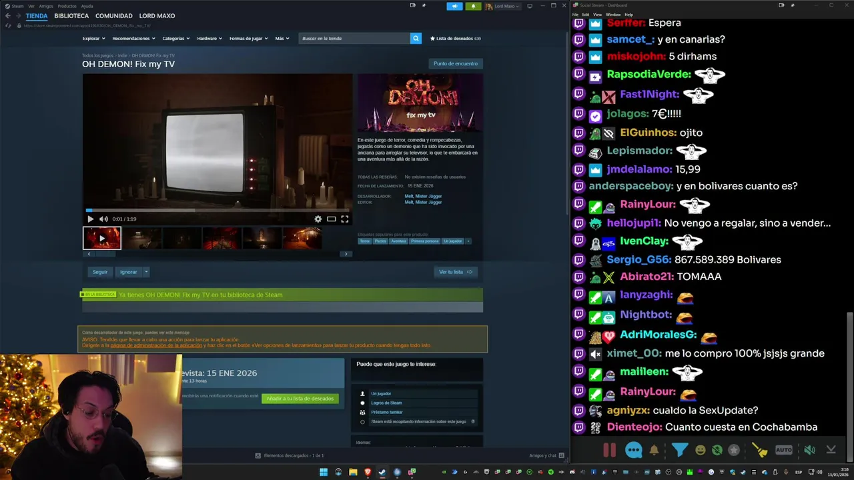Switch to the BIBLIOTECA tab

click(71, 16)
